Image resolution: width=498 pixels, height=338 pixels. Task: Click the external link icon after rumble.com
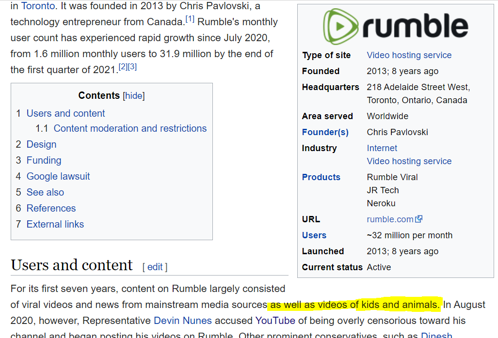(419, 219)
